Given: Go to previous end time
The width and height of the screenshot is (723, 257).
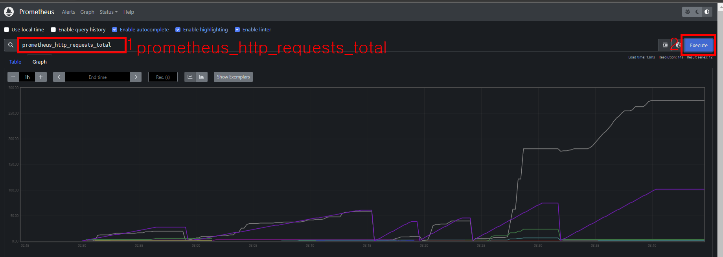Looking at the screenshot, I should (59, 77).
